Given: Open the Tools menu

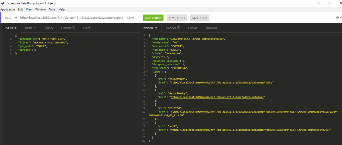Looking at the screenshot, I should (x=52, y=10).
